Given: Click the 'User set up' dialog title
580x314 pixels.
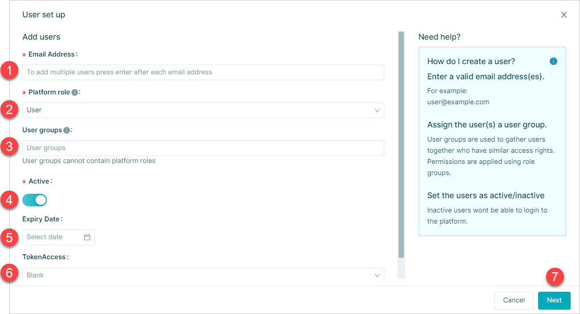Looking at the screenshot, I should pyautogui.click(x=44, y=15).
